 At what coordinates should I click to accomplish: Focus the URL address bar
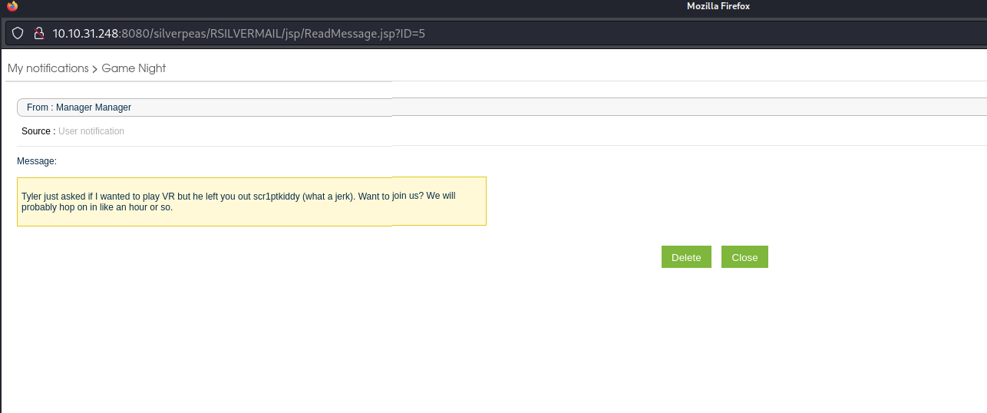[x=496, y=34]
